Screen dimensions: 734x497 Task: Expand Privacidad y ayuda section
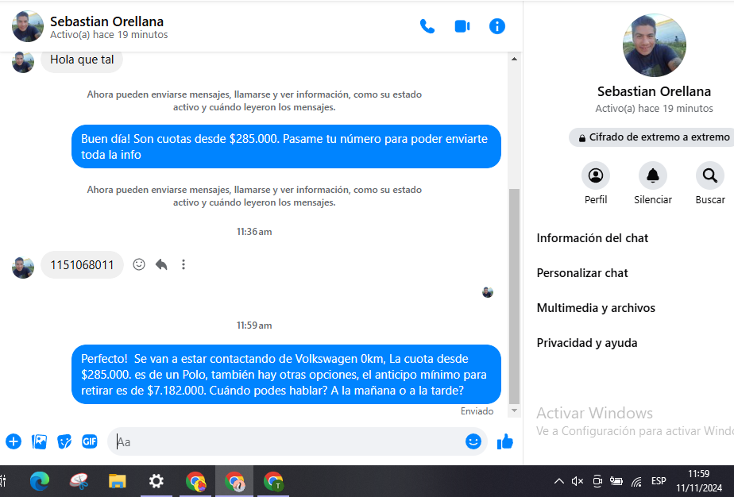pos(586,343)
